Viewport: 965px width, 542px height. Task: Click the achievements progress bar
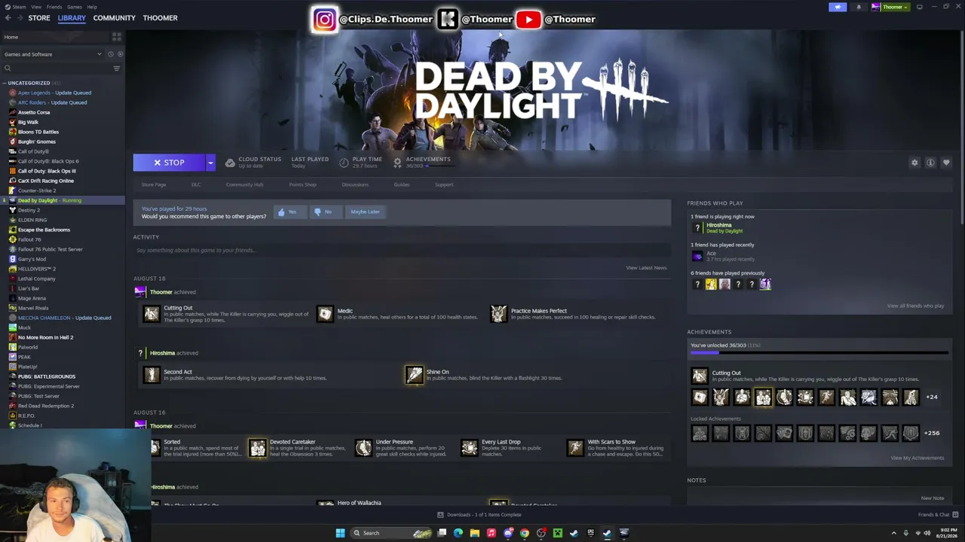pyautogui.click(x=819, y=352)
